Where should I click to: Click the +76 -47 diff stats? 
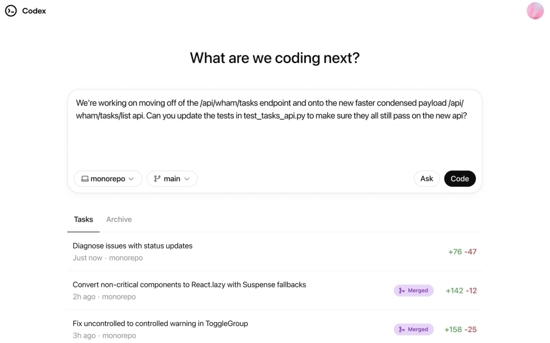(462, 252)
